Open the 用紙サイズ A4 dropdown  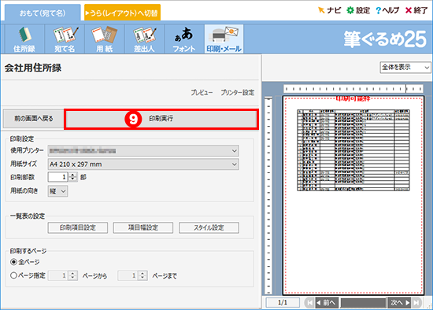click(x=143, y=164)
